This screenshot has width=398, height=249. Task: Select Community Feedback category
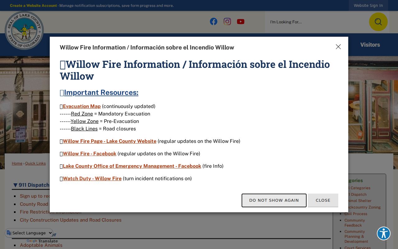[x=354, y=223]
